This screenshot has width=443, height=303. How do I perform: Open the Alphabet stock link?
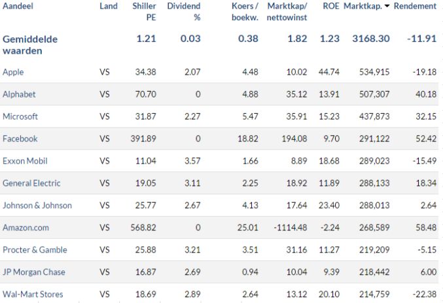[19, 94]
